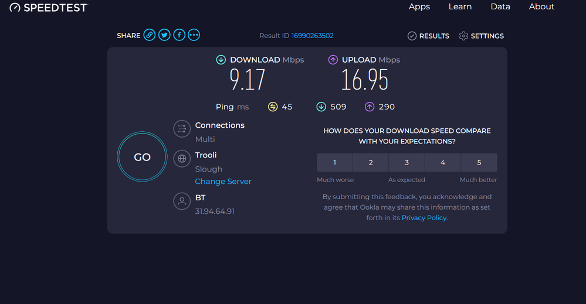Open the Apps menu
This screenshot has width=586, height=304.
[x=419, y=6]
